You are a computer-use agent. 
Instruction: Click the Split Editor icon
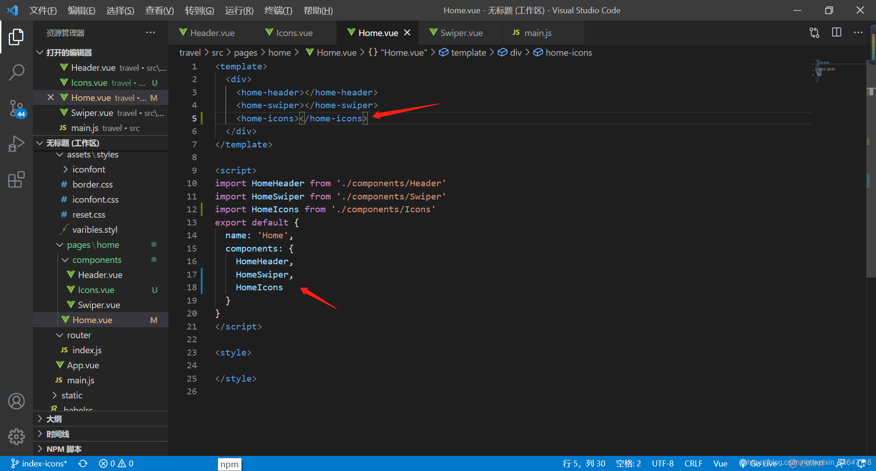(x=837, y=32)
